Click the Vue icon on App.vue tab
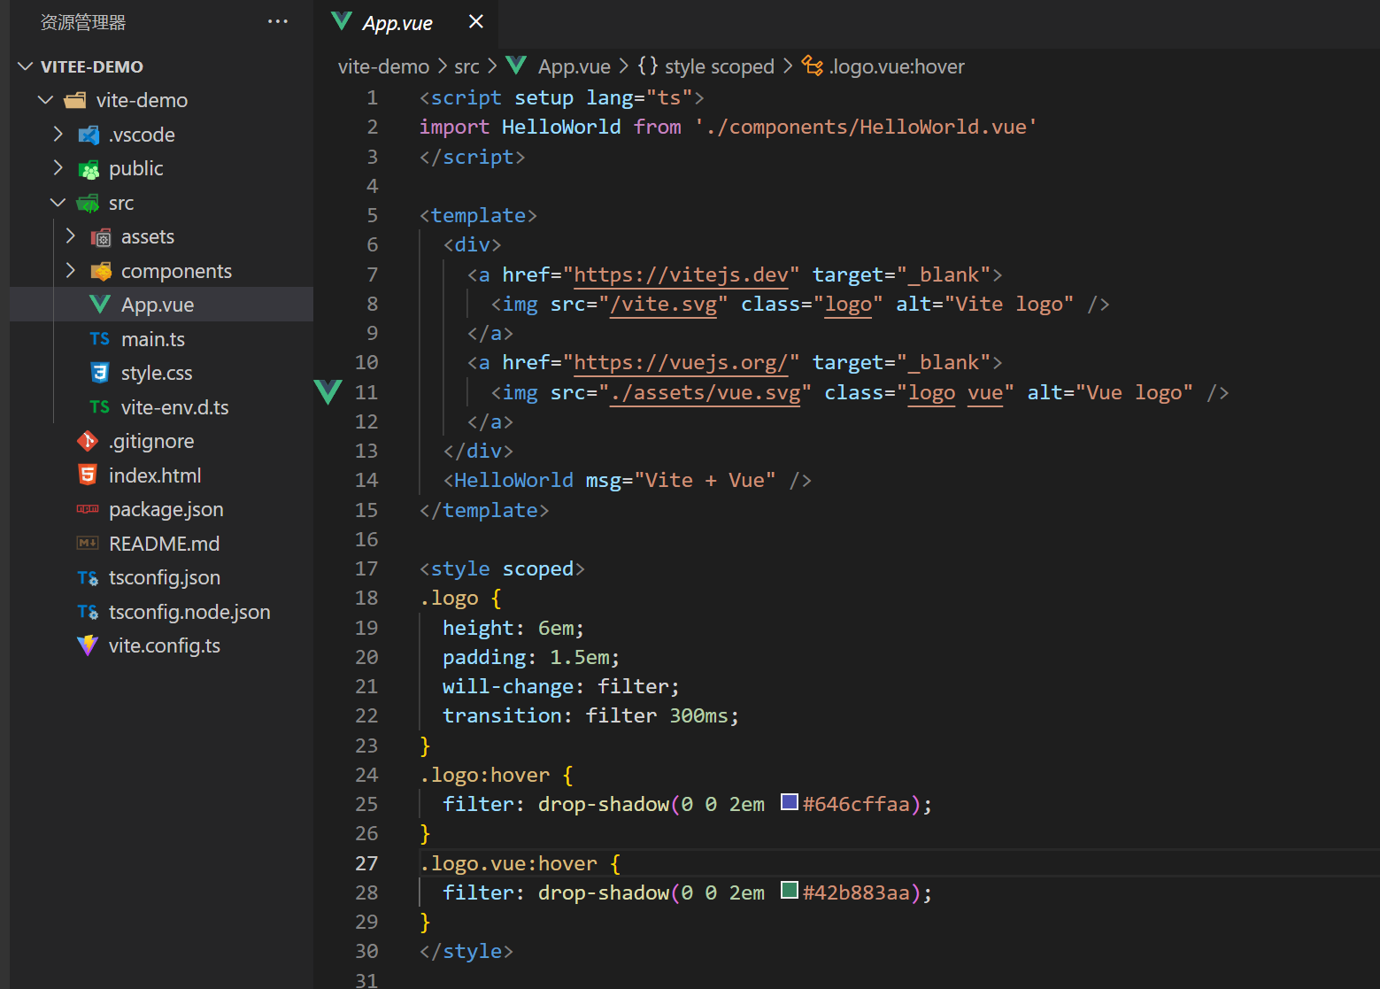The image size is (1380, 989). [341, 21]
